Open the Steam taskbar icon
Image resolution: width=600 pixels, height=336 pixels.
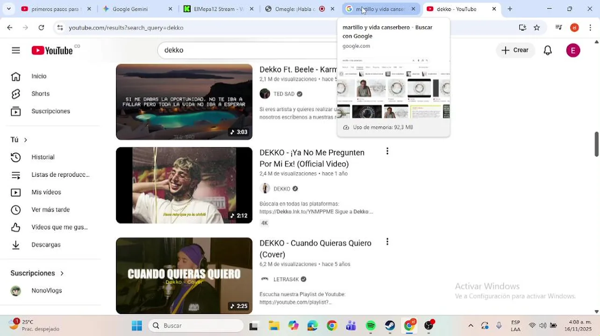(390, 326)
